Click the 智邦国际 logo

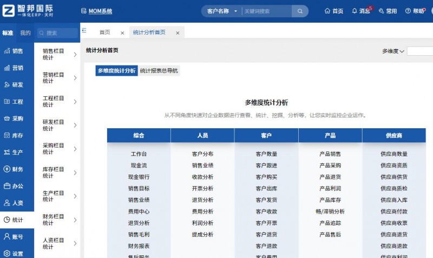(28, 11)
